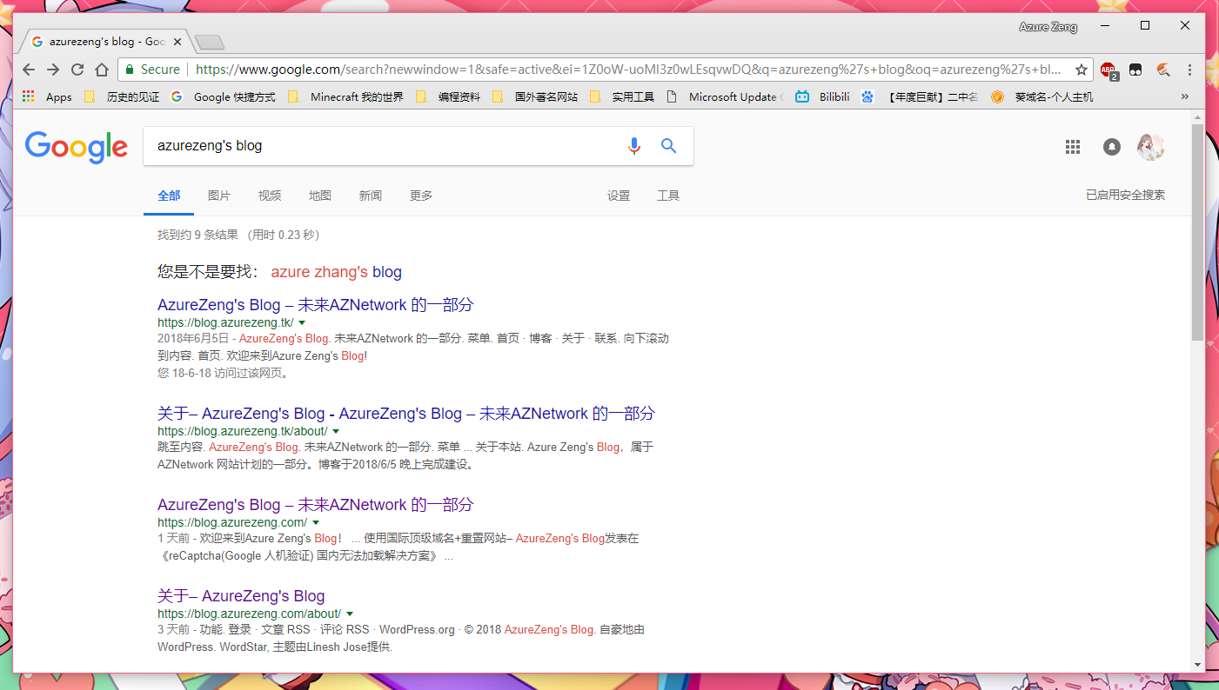Image resolution: width=1219 pixels, height=690 pixels.
Task: Open the Bilibili bookmark
Action: click(822, 96)
